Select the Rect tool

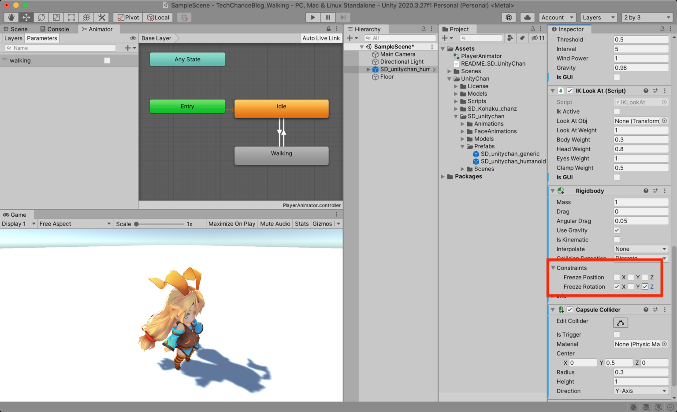coord(71,17)
